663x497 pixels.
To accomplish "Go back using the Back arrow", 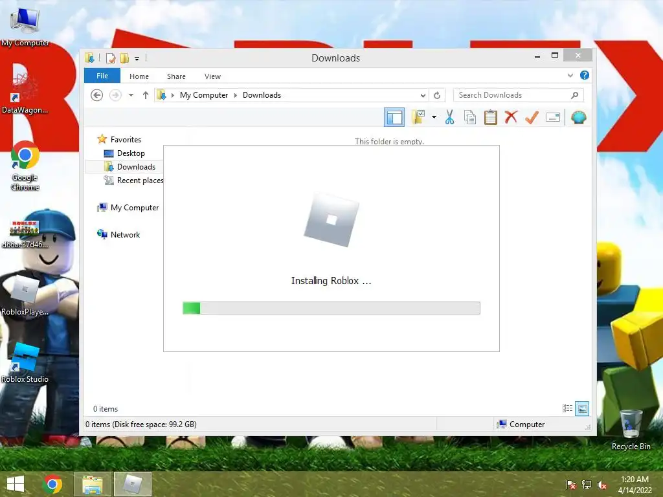I will [97, 95].
